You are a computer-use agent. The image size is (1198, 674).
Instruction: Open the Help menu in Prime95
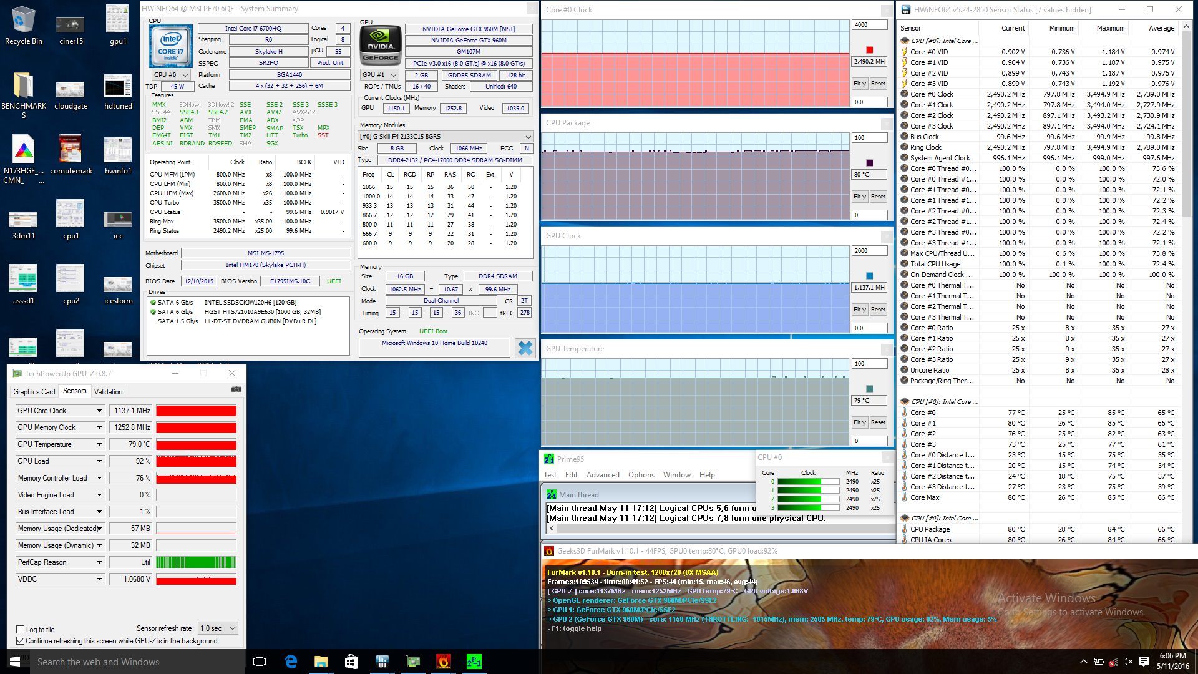(x=707, y=475)
